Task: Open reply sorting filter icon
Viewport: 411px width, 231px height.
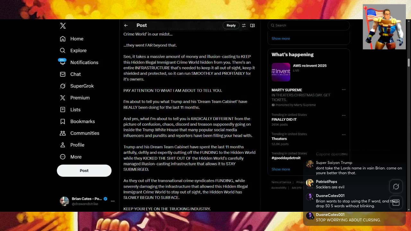Action: pyautogui.click(x=244, y=25)
